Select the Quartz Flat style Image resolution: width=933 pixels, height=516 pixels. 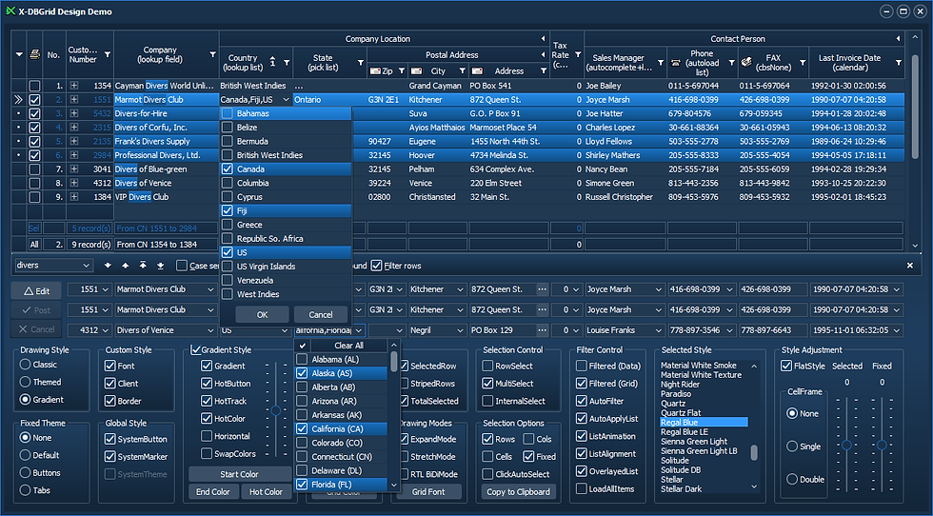click(x=681, y=413)
